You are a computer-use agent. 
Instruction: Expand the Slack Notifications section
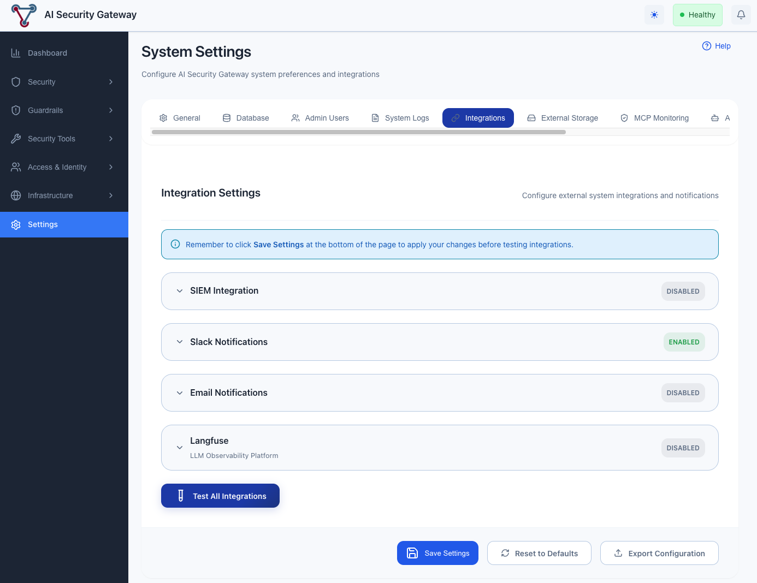[x=180, y=342]
